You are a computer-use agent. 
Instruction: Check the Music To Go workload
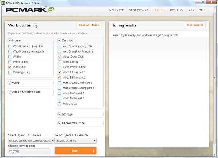pos(60,104)
